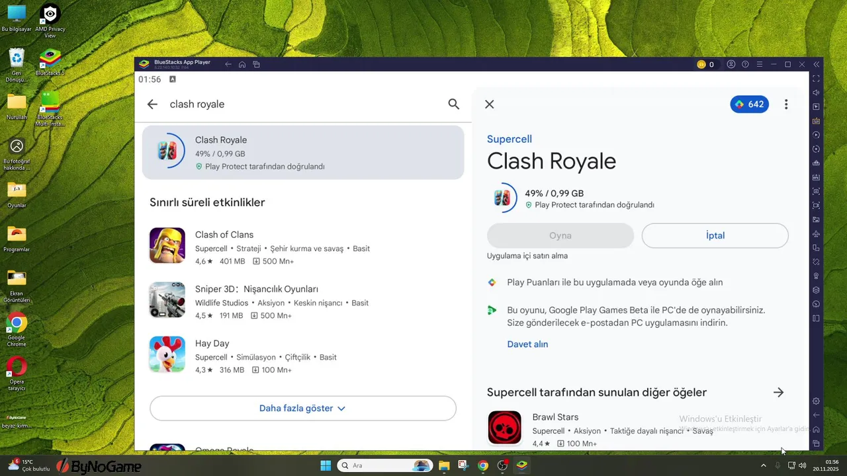Click Play Puanları ile öğe alın text

615,282
